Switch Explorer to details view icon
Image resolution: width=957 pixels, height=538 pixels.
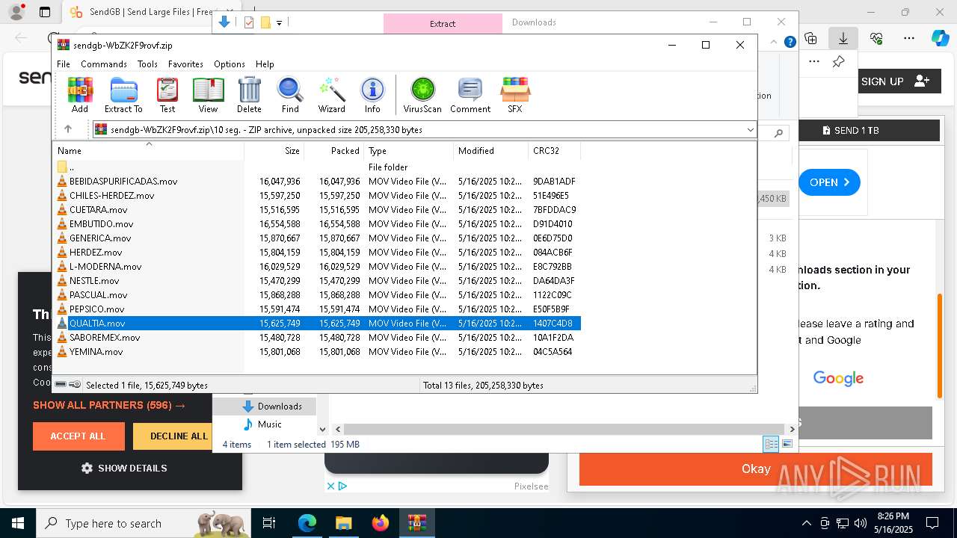click(x=771, y=444)
